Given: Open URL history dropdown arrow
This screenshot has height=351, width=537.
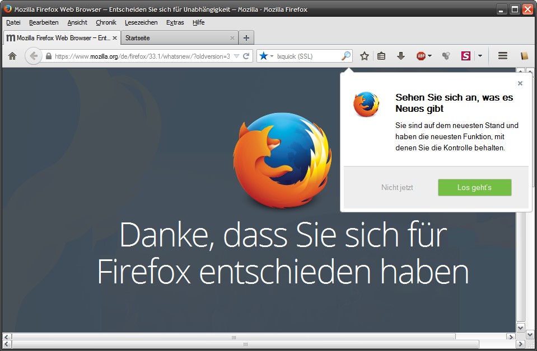Looking at the screenshot, I should pyautogui.click(x=236, y=56).
